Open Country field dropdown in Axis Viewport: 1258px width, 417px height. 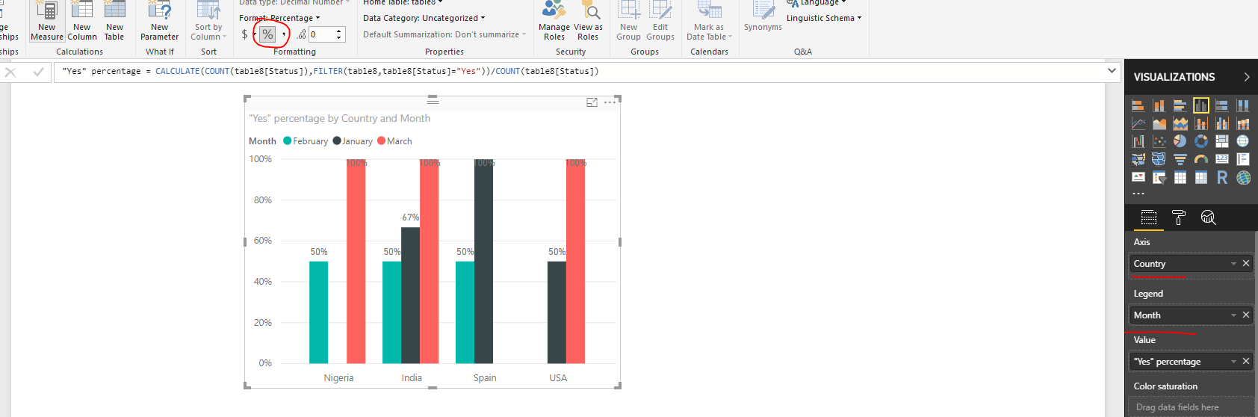tap(1233, 264)
